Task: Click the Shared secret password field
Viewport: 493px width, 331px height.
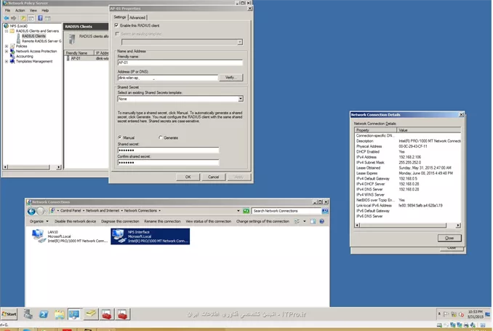Action: [x=168, y=150]
